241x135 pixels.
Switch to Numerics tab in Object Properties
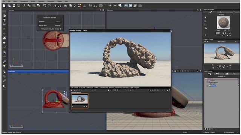(x=222, y=12)
